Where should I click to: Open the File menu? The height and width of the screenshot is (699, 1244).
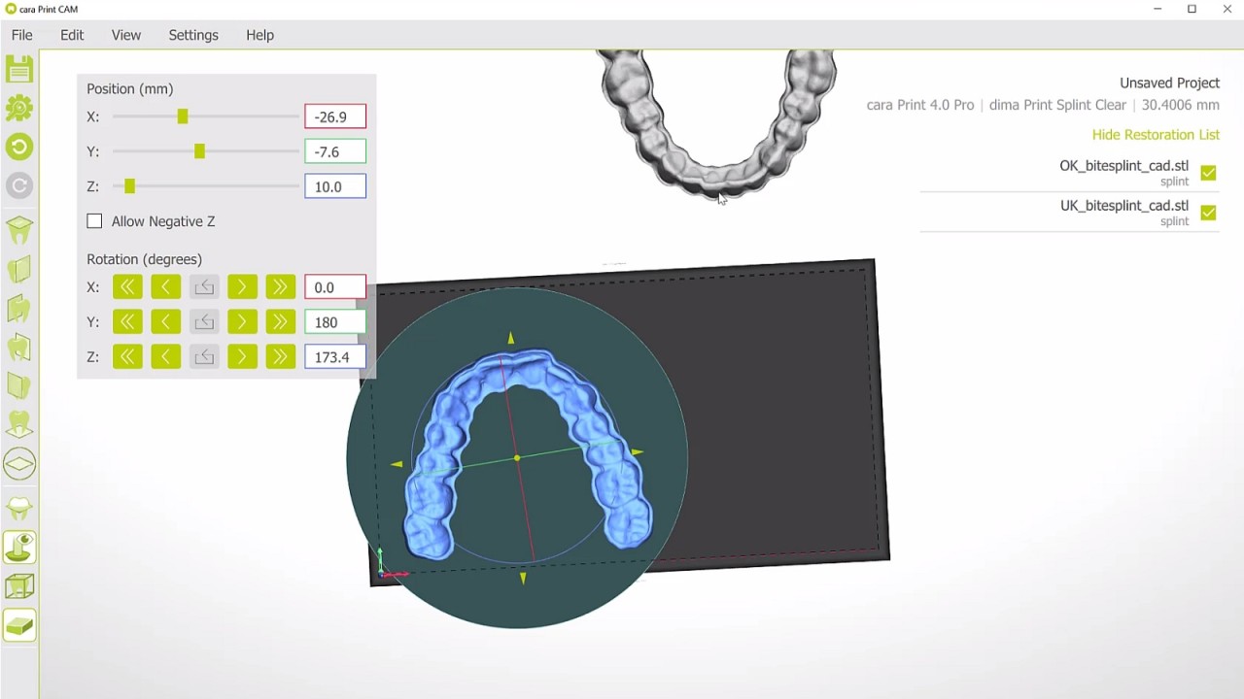pos(20,35)
